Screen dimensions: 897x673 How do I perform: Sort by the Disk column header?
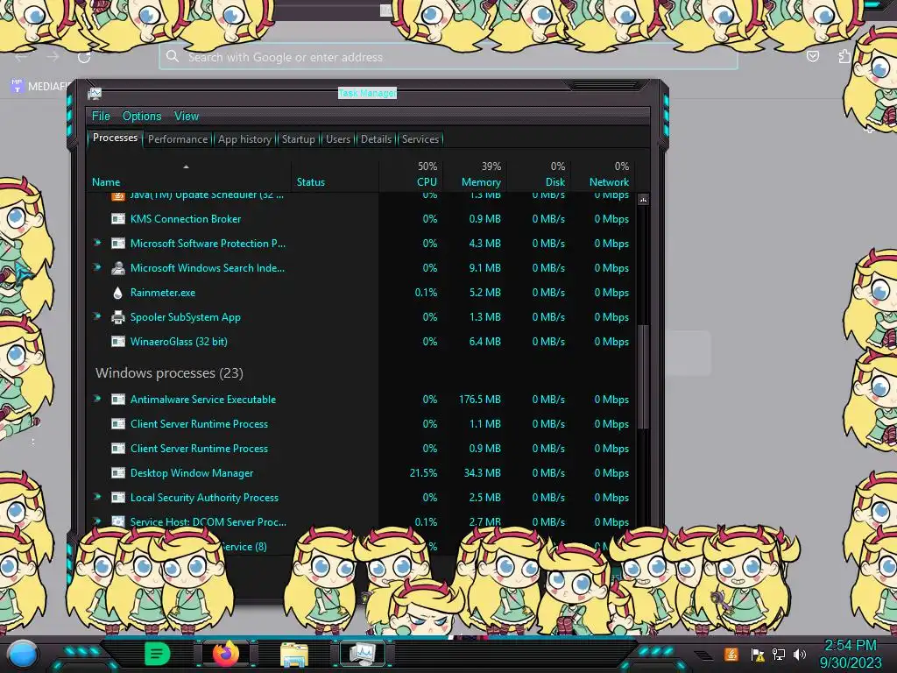[x=554, y=182]
